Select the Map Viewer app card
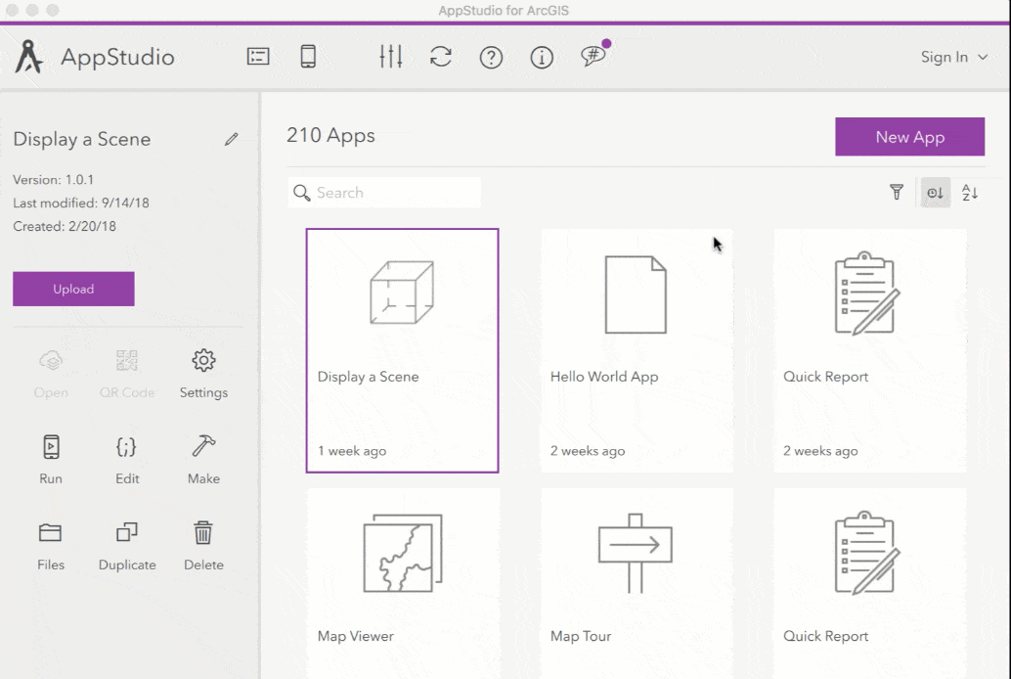Image resolution: width=1011 pixels, height=679 pixels. click(x=404, y=583)
